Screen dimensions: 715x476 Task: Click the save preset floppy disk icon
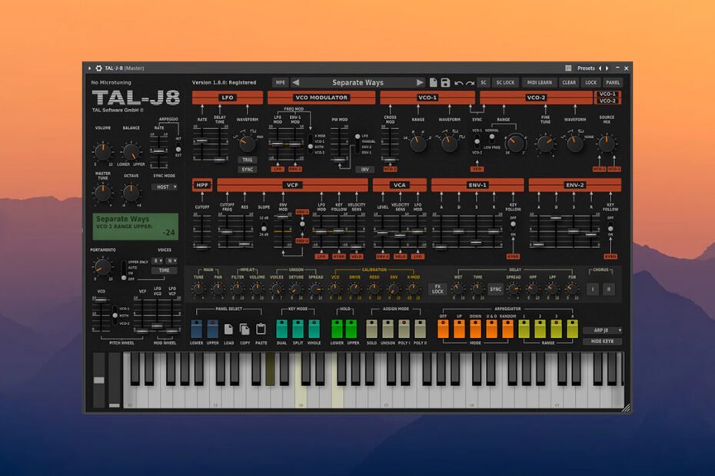pos(445,82)
